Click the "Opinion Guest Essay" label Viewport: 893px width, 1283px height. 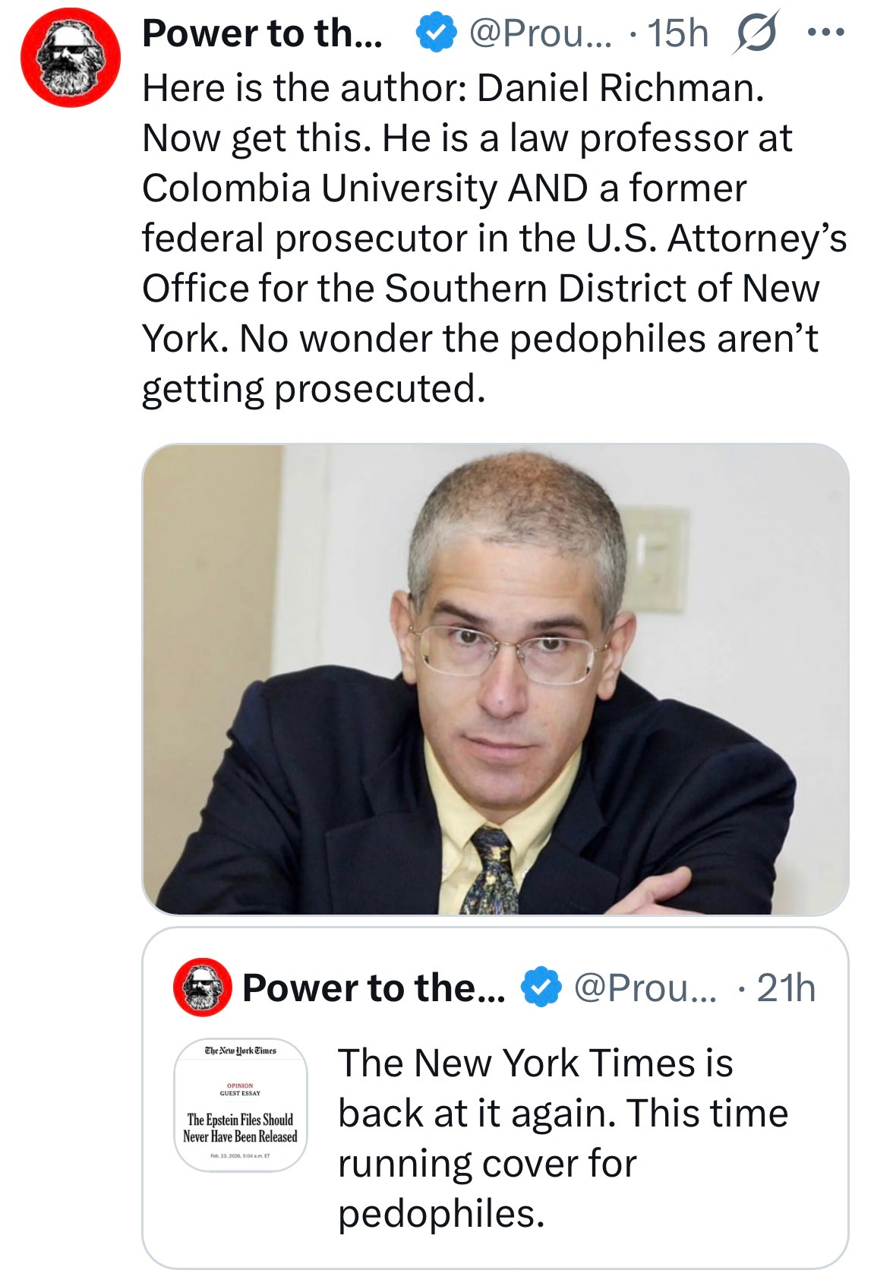click(240, 1089)
